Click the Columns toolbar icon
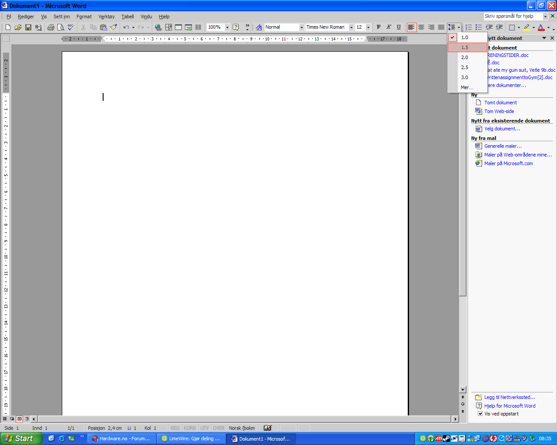 click(x=198, y=27)
